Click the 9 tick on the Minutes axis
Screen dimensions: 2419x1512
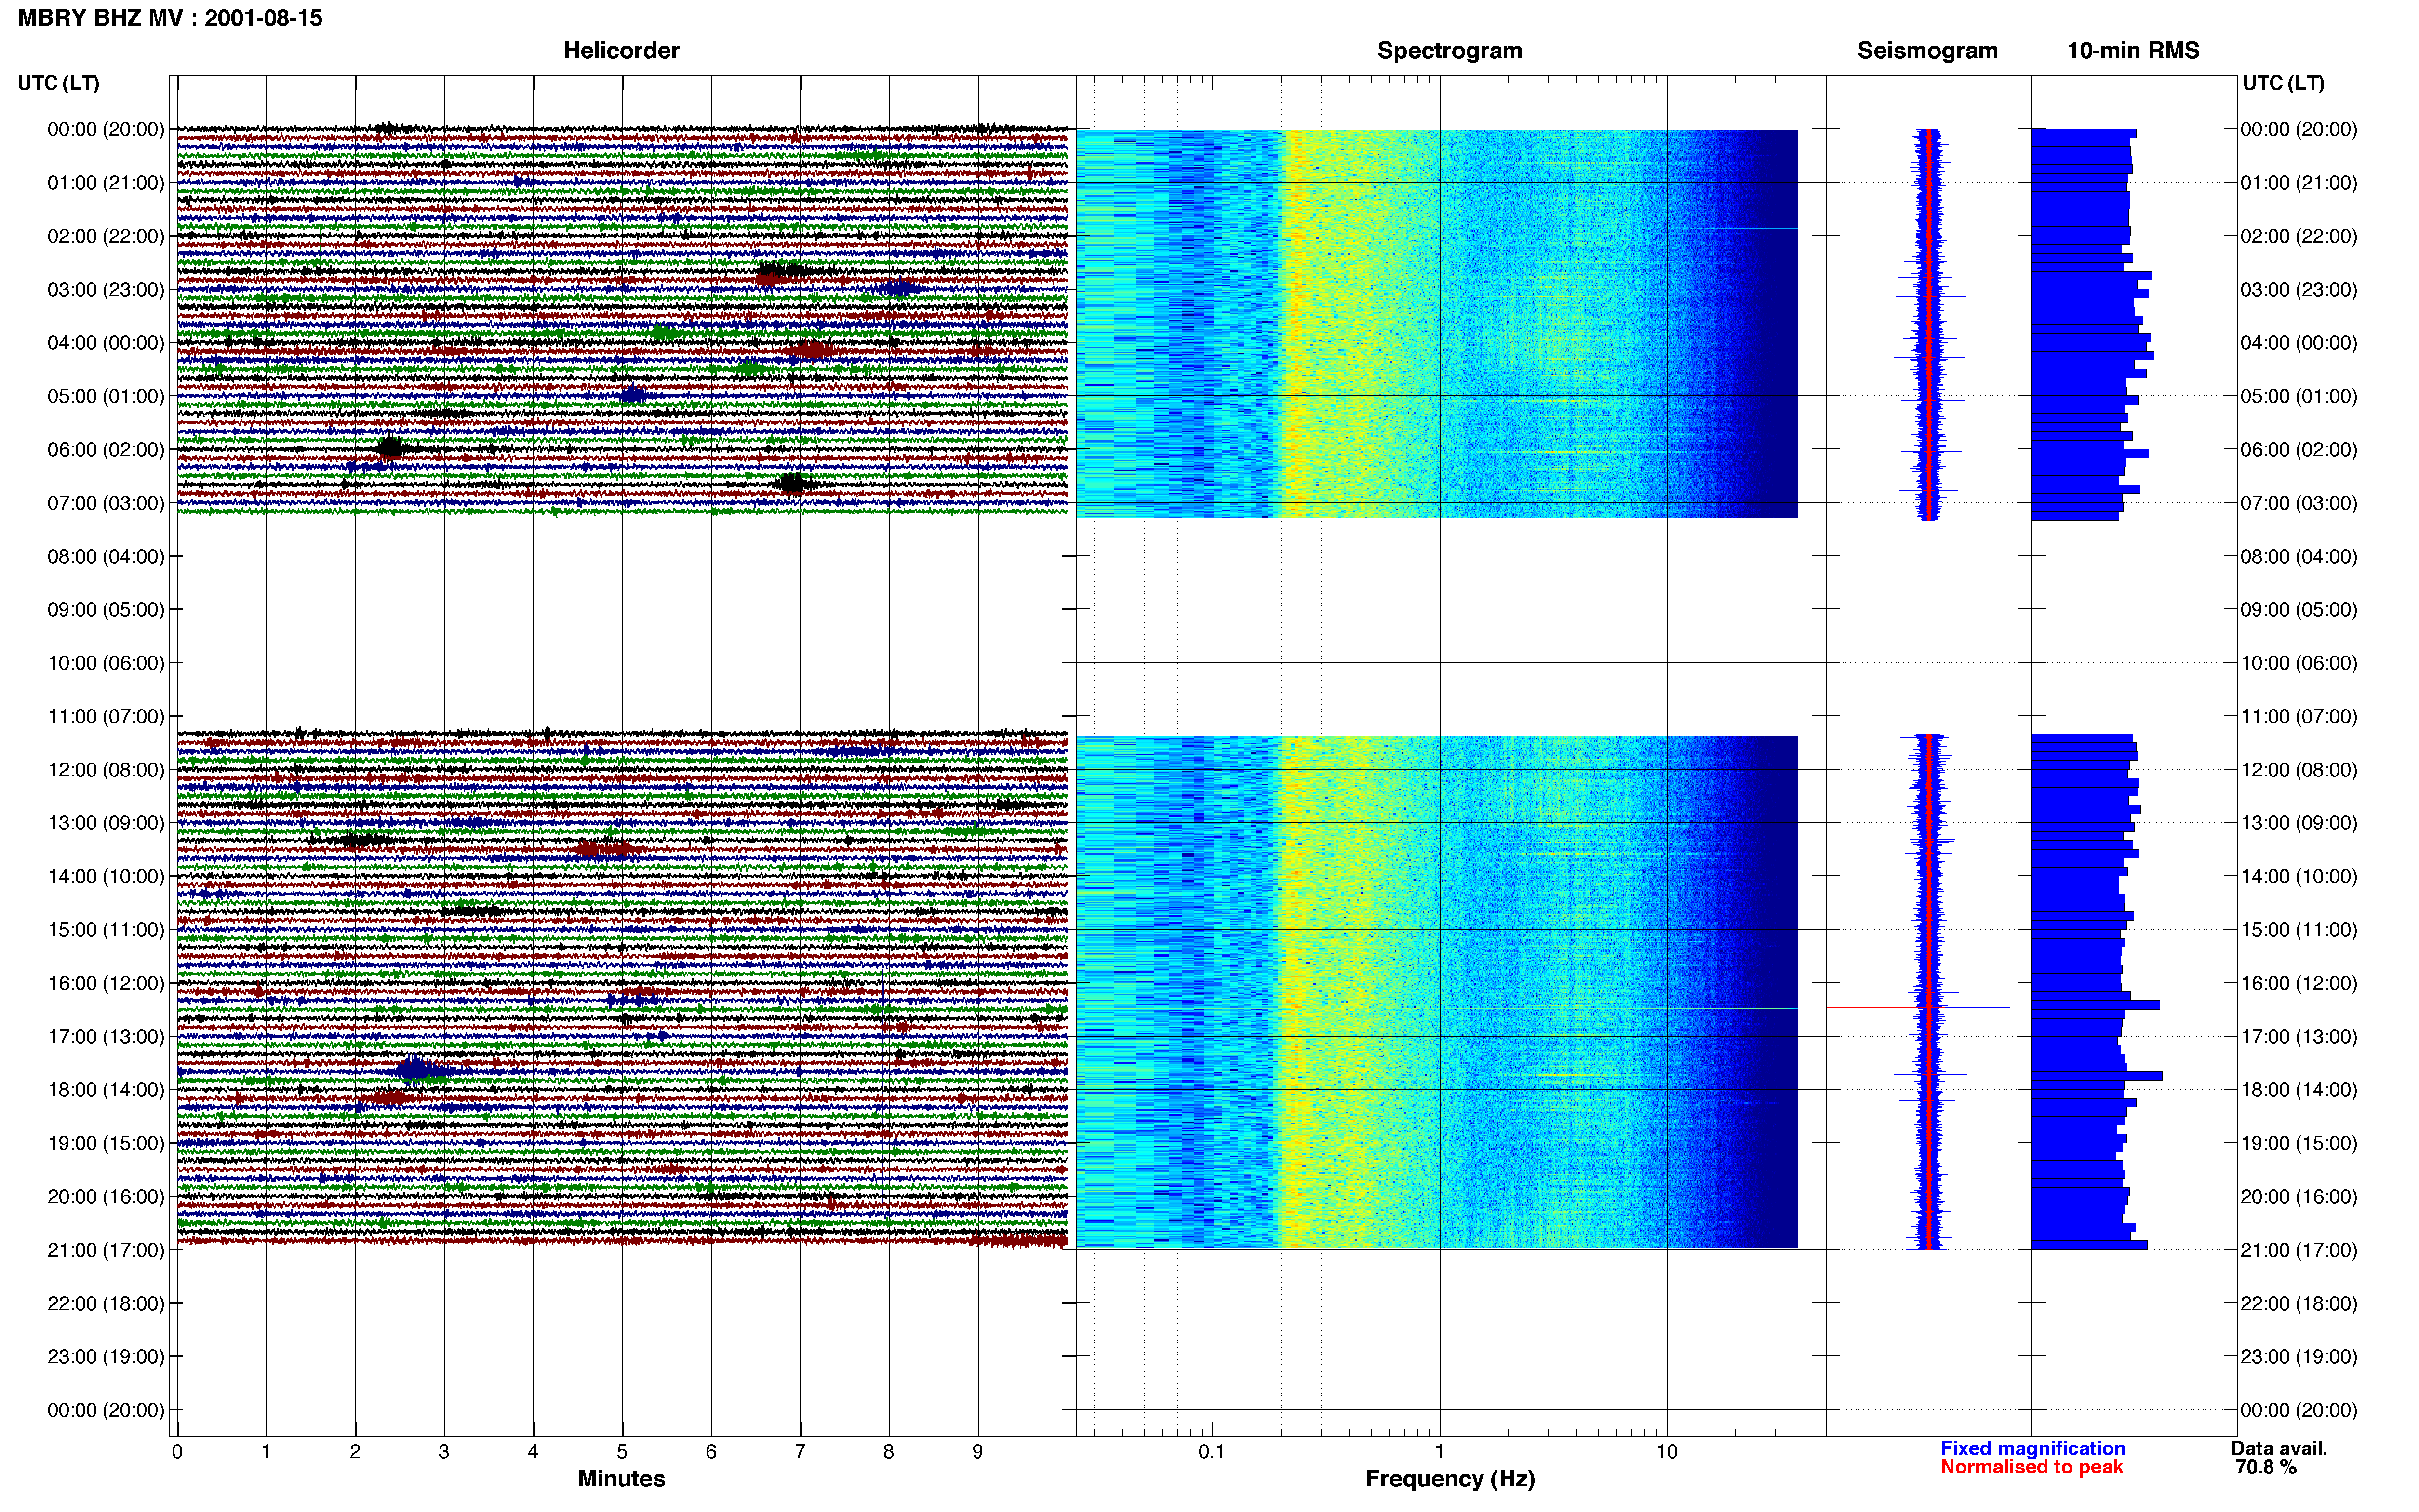point(977,1451)
